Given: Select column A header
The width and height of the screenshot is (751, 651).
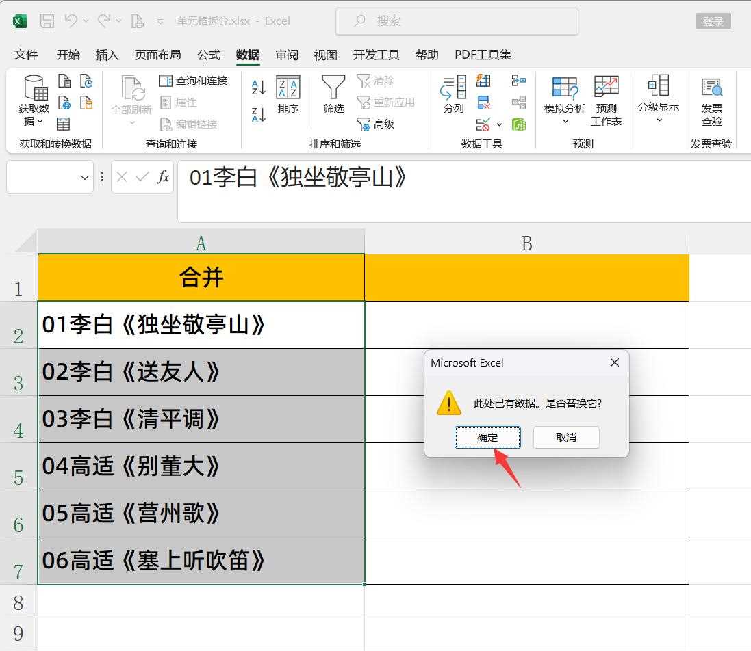Looking at the screenshot, I should point(201,243).
